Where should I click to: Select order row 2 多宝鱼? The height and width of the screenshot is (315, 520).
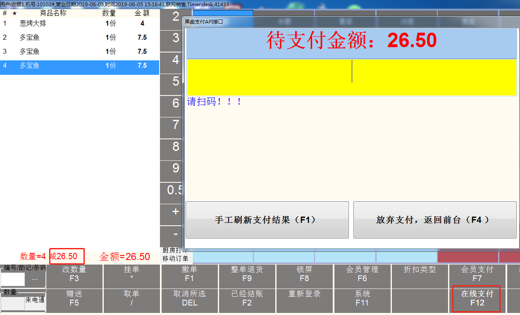79,38
